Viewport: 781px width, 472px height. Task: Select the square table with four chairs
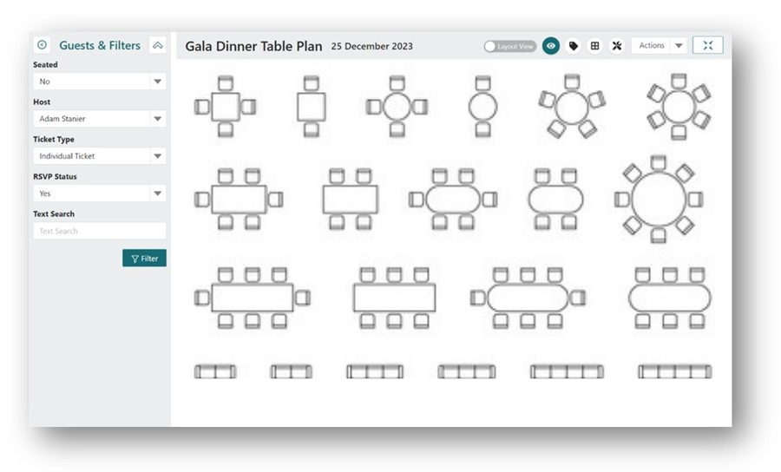[225, 107]
